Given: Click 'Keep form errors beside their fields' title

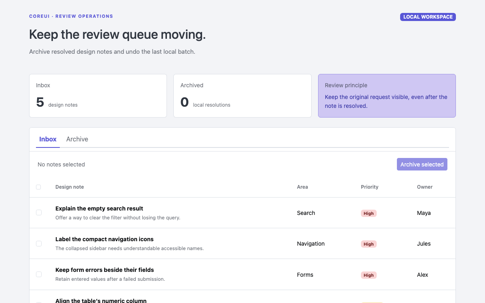Looking at the screenshot, I should pyautogui.click(x=105, y=270).
